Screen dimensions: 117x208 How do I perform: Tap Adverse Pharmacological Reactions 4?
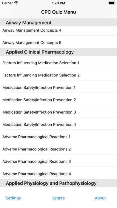[x=59, y=174]
